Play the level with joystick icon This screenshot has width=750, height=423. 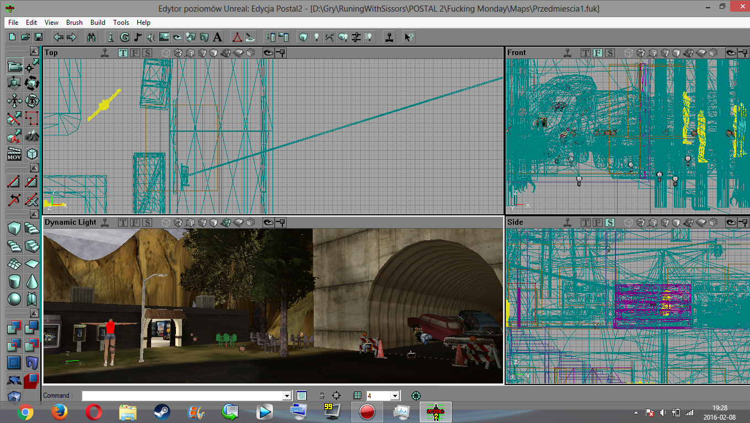point(389,37)
